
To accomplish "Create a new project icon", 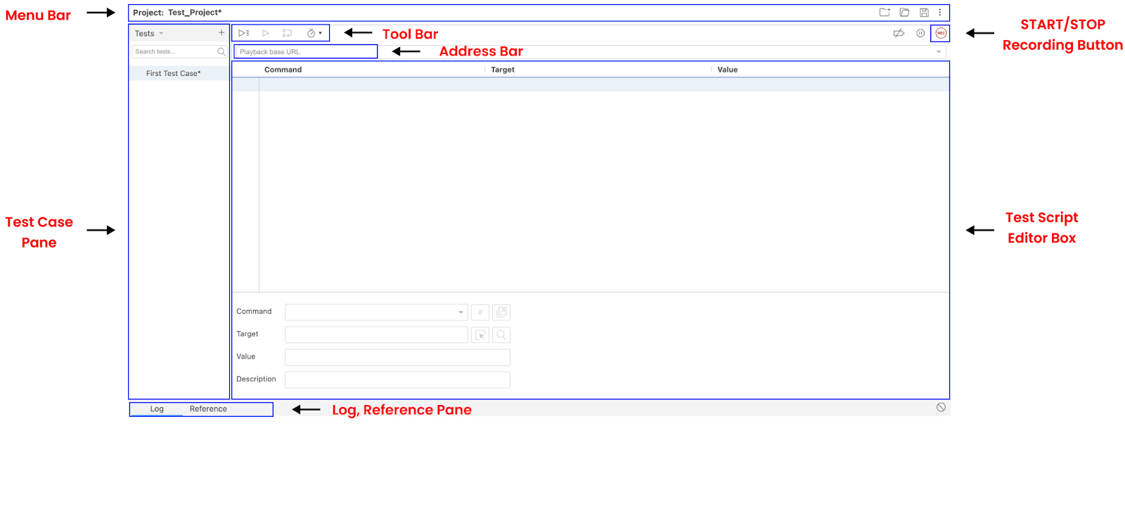I will tap(885, 13).
